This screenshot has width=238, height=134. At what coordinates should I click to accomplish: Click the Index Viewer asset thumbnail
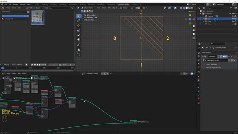coord(38,17)
